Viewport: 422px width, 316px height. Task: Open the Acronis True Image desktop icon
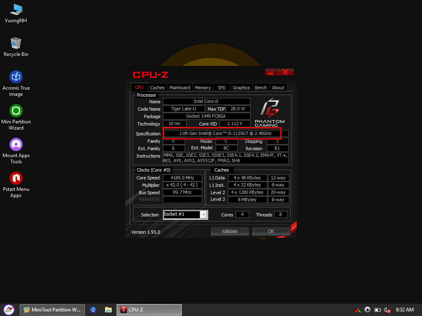tap(16, 77)
